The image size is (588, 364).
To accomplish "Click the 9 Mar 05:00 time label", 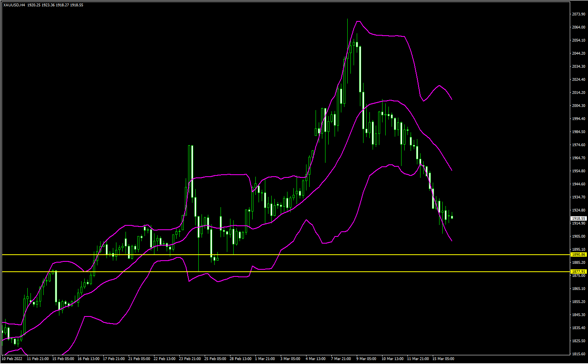I will [366, 359].
